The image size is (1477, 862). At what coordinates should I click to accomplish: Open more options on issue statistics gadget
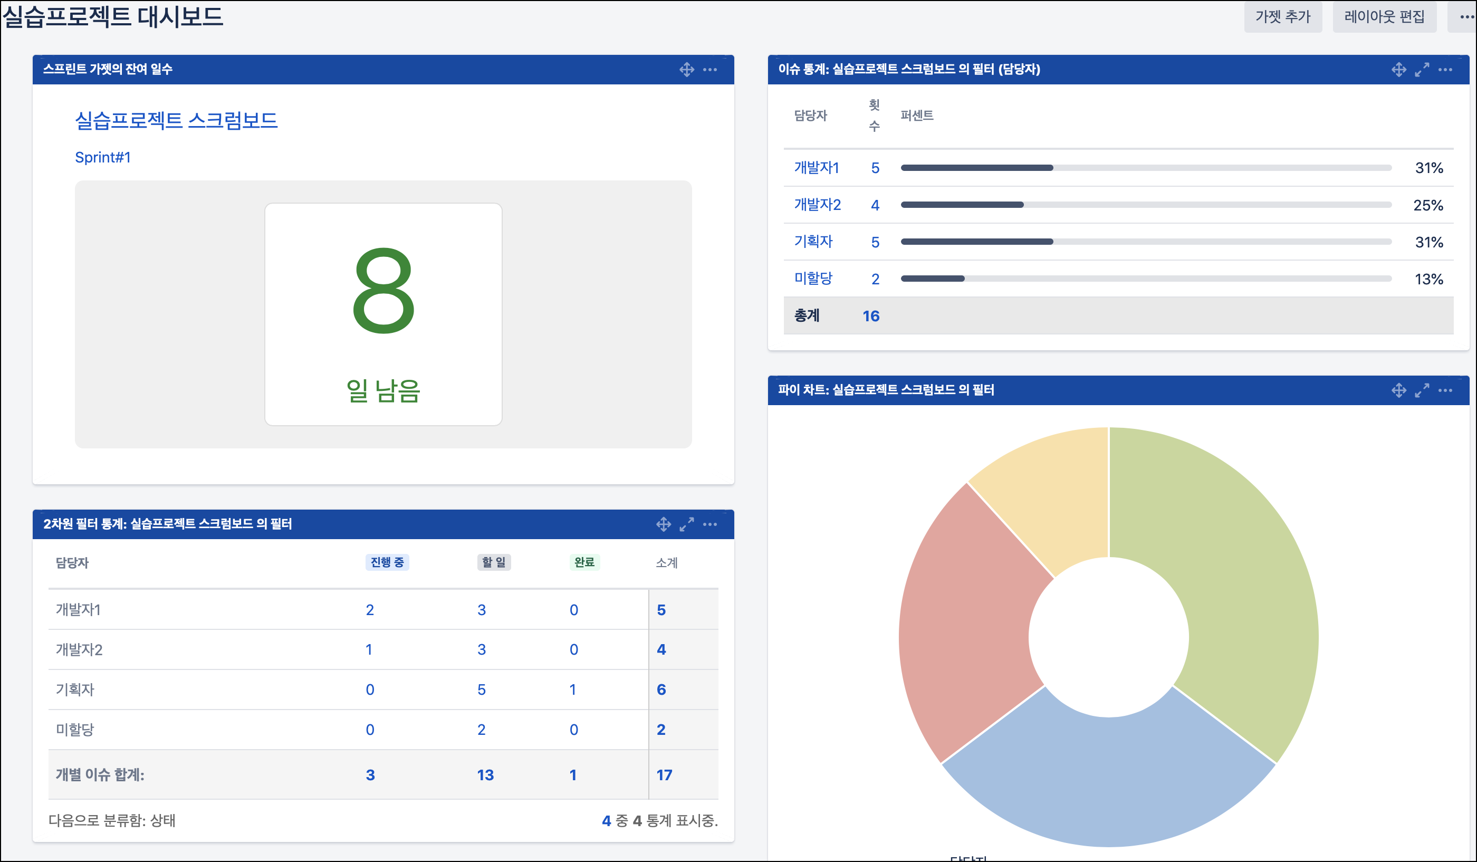tap(1445, 70)
